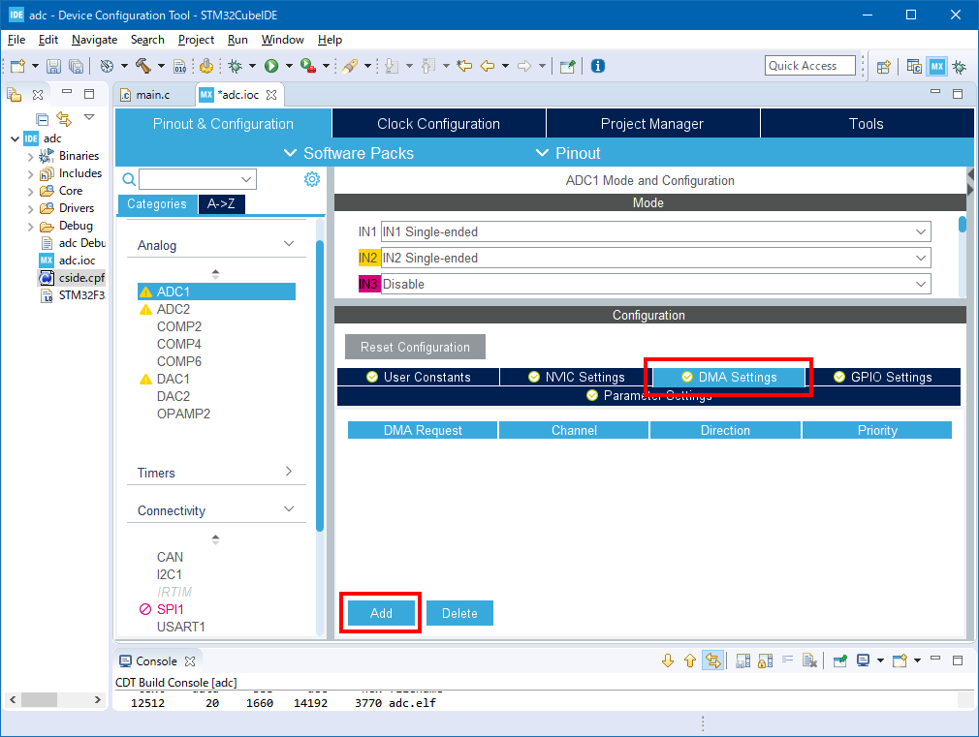
Task: Click Reset Configuration button
Action: [415, 347]
